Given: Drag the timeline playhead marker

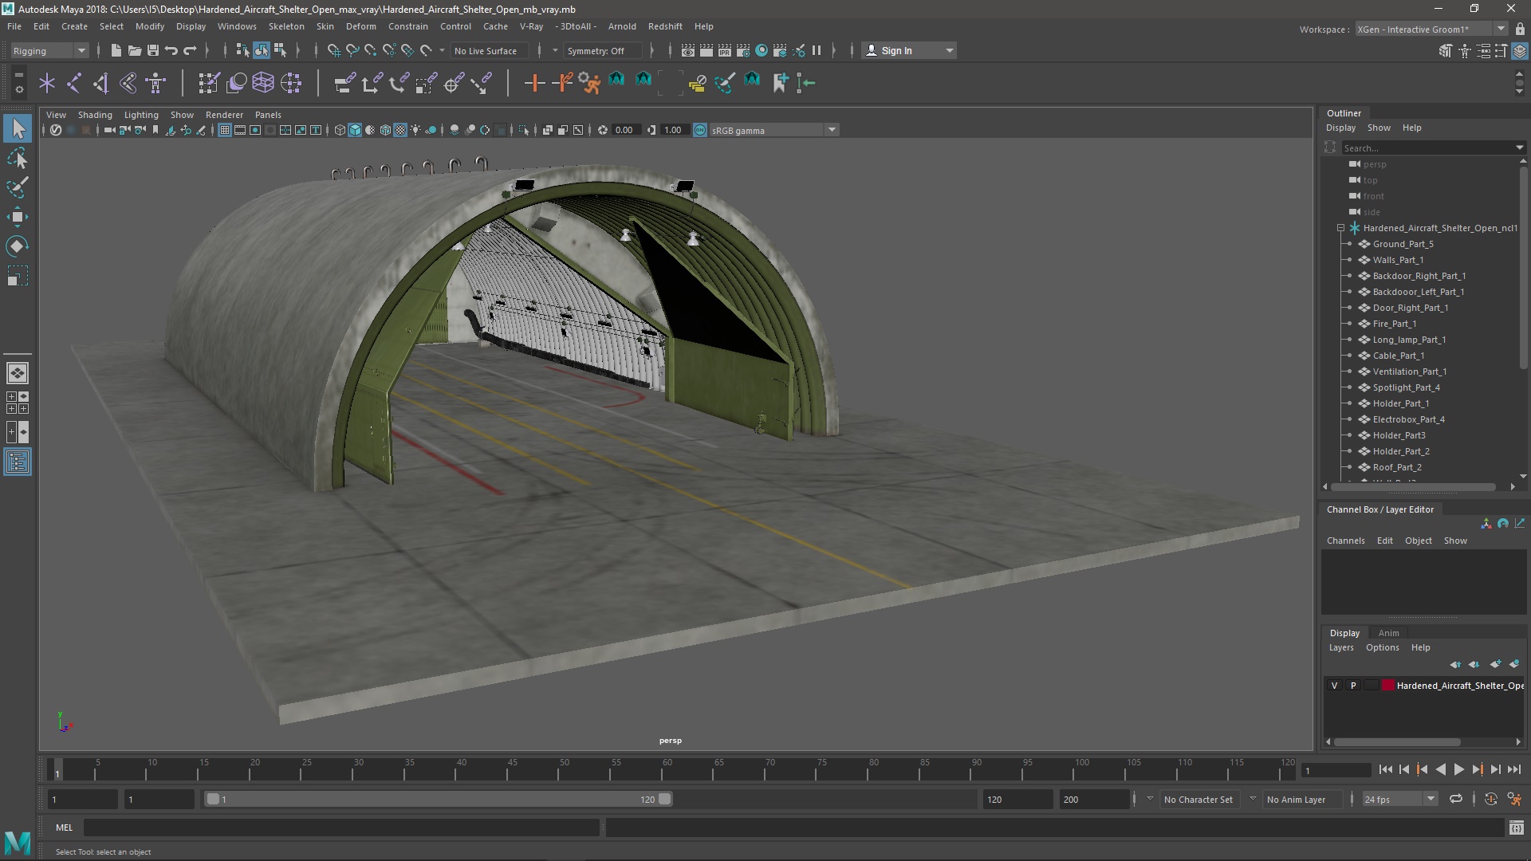Looking at the screenshot, I should [58, 769].
